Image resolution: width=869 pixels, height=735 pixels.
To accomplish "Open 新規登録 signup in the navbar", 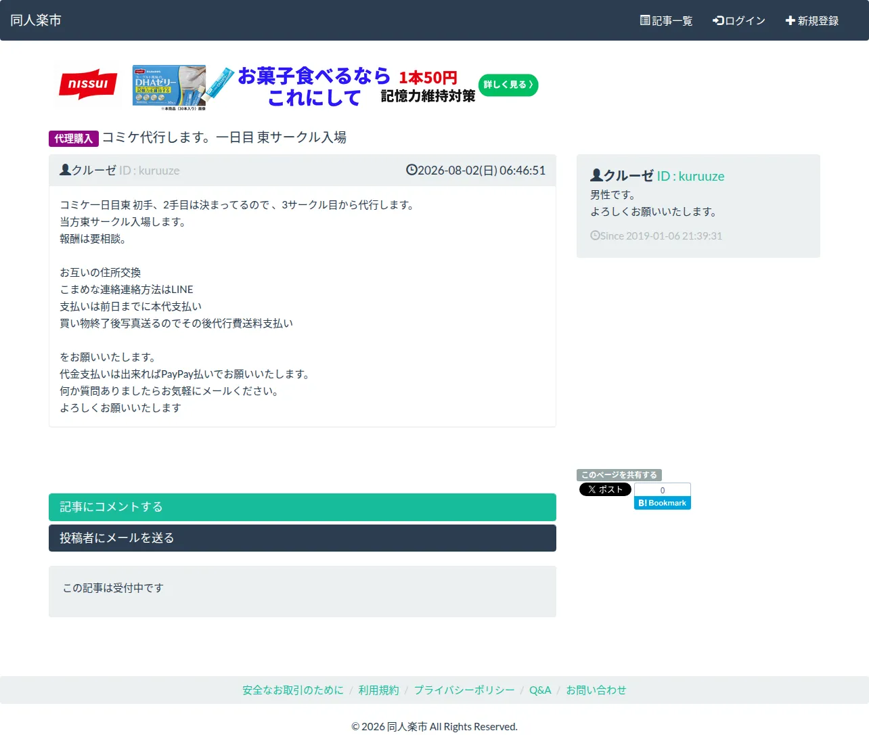I will [x=812, y=21].
